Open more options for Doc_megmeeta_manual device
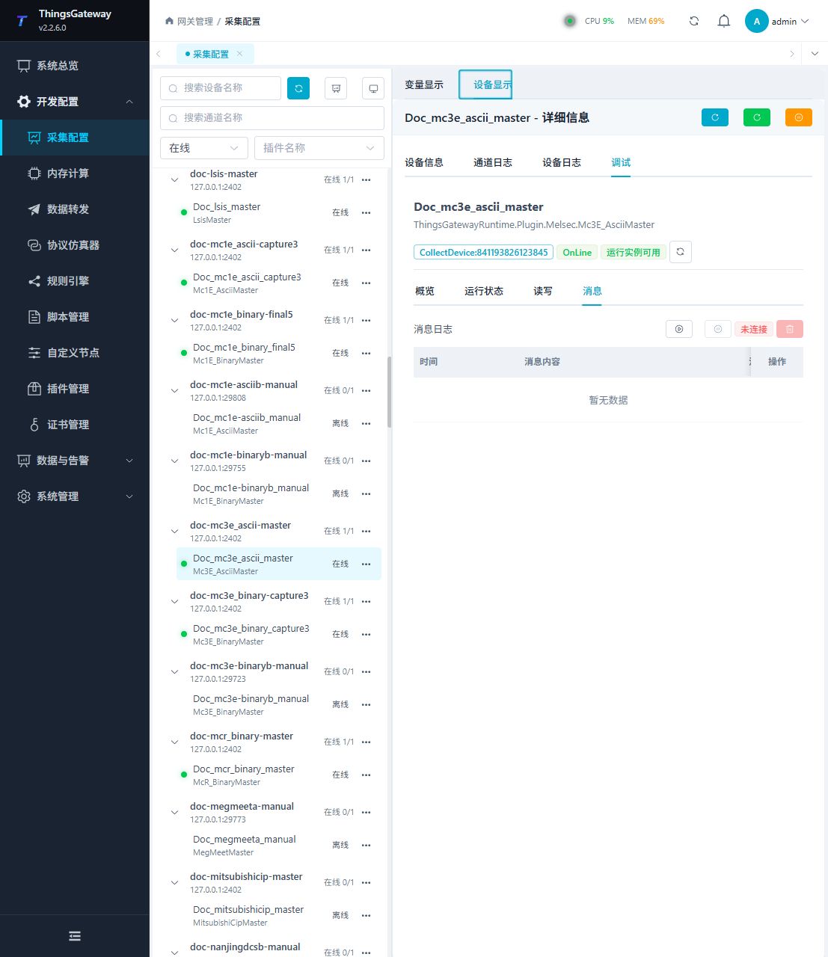Screen dimensions: 828x957 (x=367, y=845)
